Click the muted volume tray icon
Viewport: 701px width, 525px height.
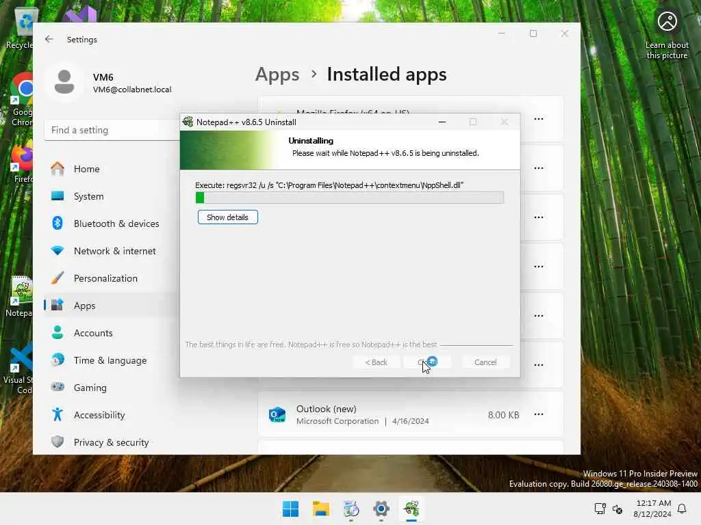(x=617, y=509)
